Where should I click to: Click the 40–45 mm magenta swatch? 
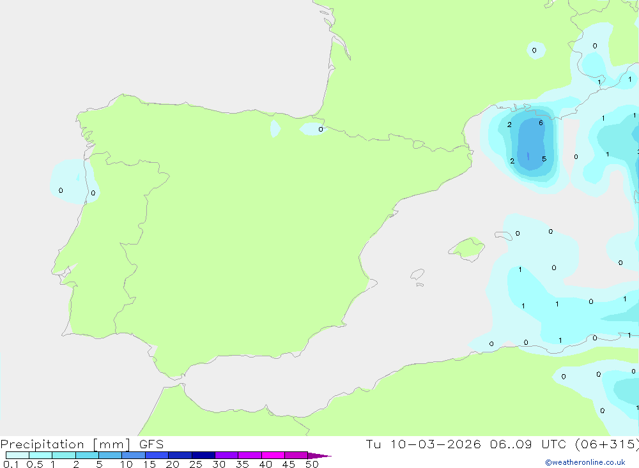click(x=273, y=455)
